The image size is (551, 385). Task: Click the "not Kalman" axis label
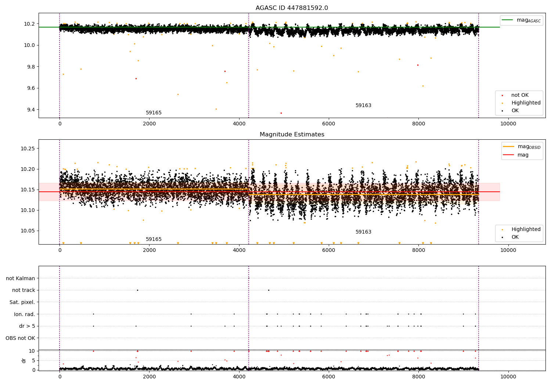21,278
